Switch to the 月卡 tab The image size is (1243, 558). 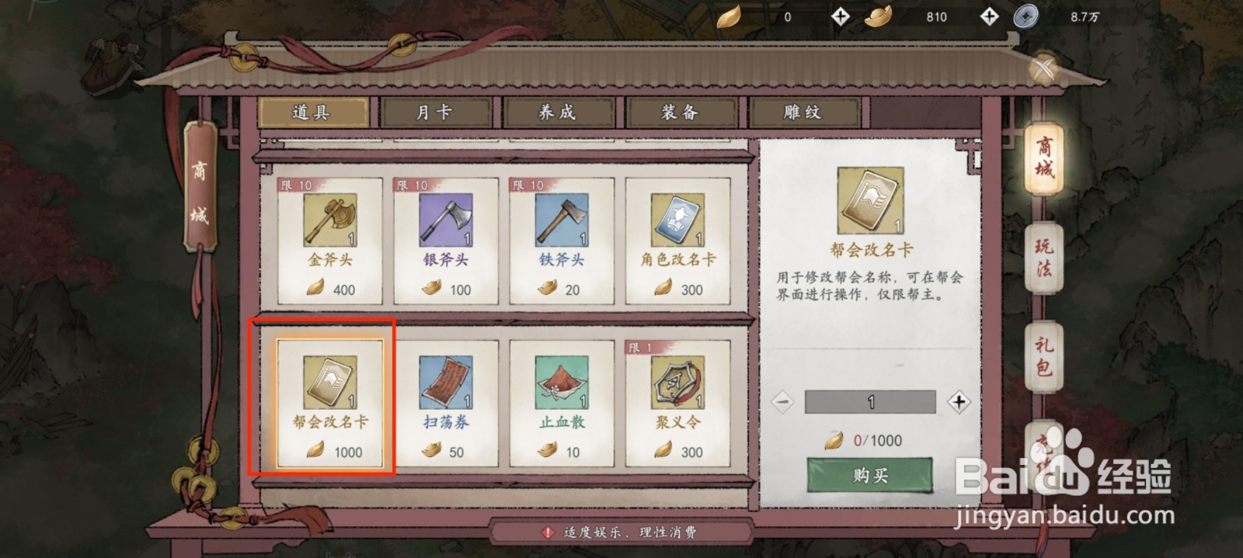tap(435, 113)
